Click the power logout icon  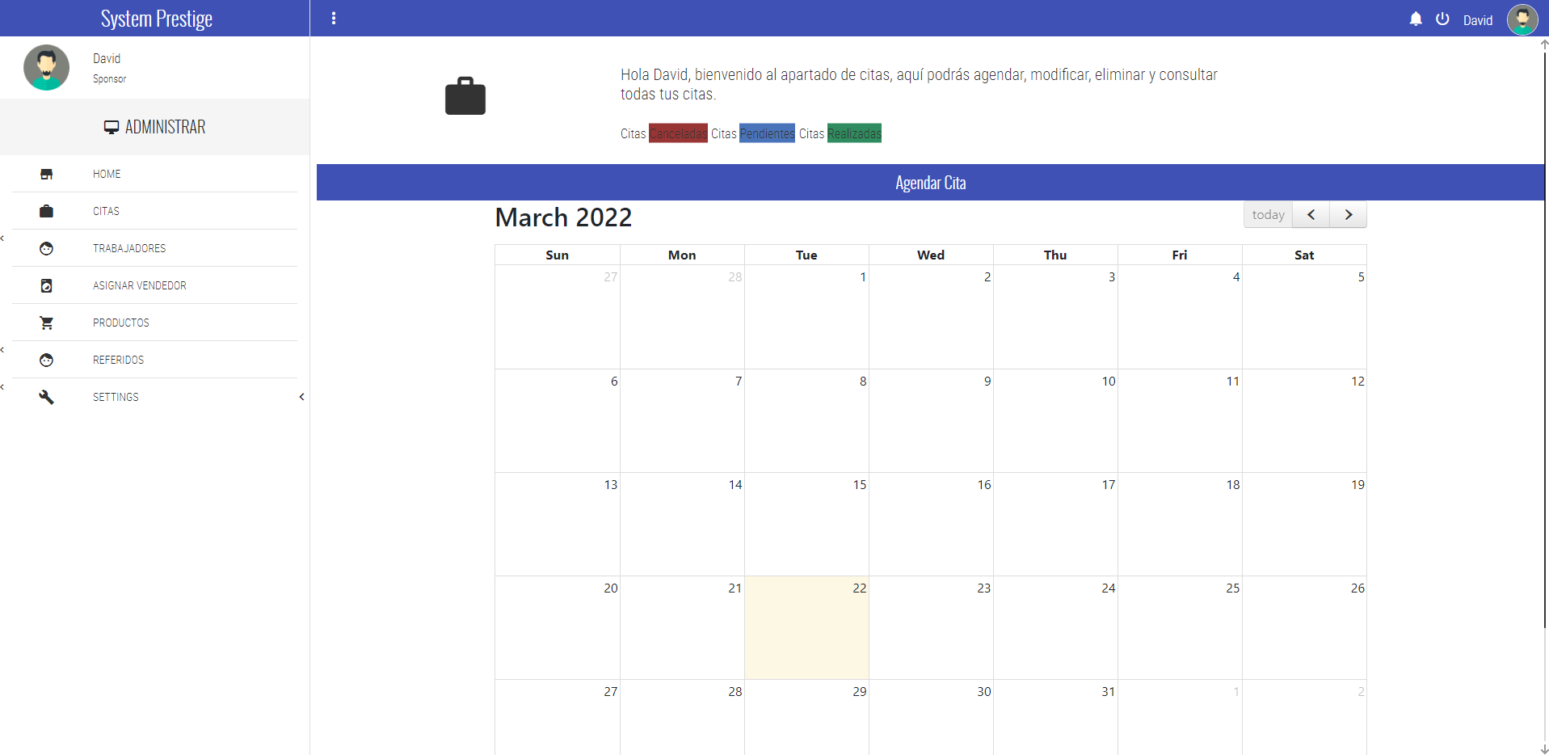coord(1442,19)
